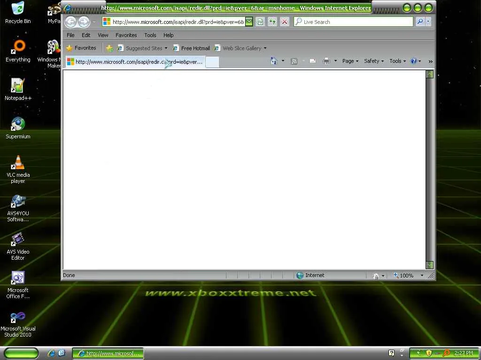Viewport: 481px width, 360px height.
Task: Click the scrollbar up arrow
Action: coord(430,75)
